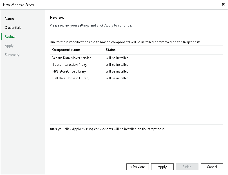Sort by Status column header
The image size is (228, 175).
tap(111, 50)
